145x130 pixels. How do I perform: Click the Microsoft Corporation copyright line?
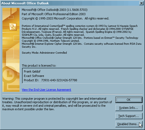66,18
